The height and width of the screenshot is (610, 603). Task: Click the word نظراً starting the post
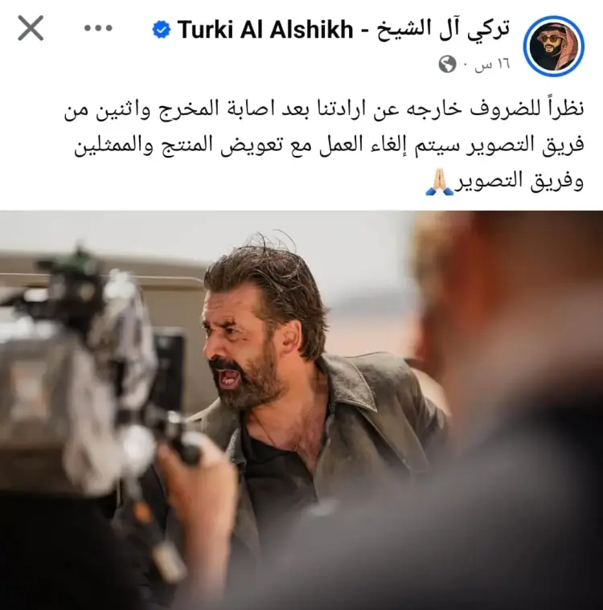[x=565, y=109]
